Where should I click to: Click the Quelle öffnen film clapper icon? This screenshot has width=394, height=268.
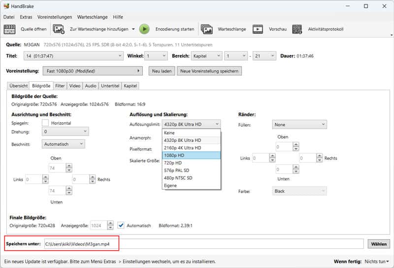click(9, 29)
